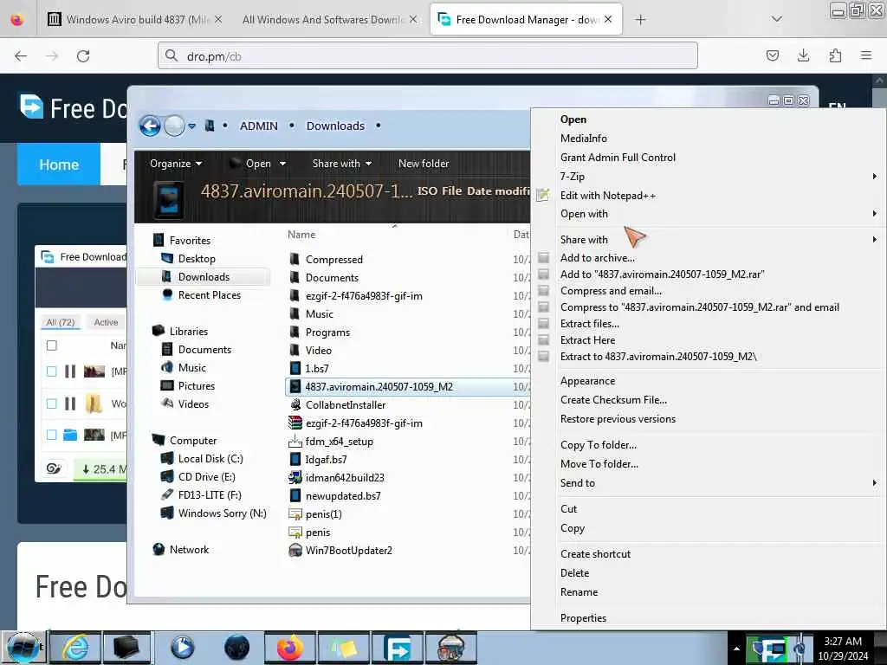Click the new tab plus button
887x665 pixels.
point(640,20)
